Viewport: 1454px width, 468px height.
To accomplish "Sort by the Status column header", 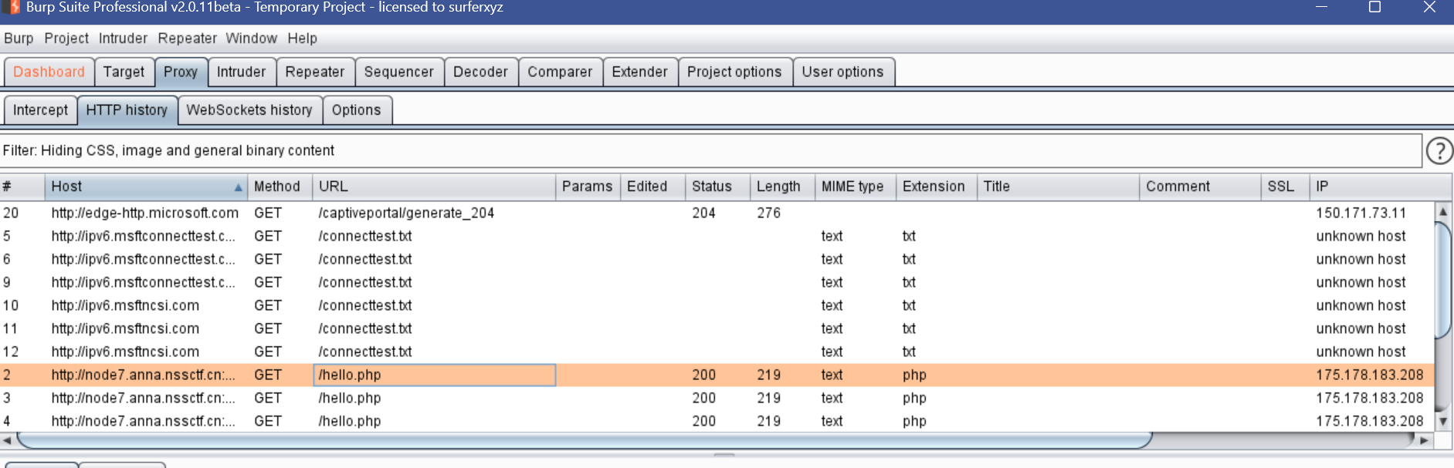I will click(x=711, y=187).
